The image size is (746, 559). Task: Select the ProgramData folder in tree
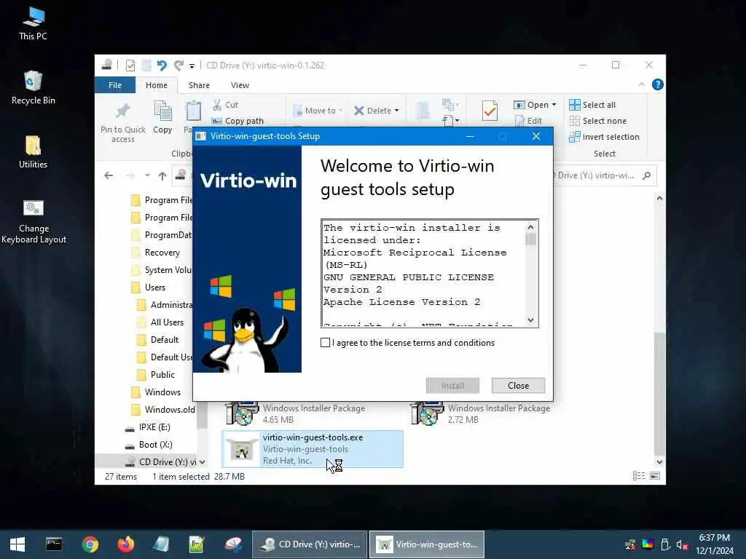(x=162, y=235)
